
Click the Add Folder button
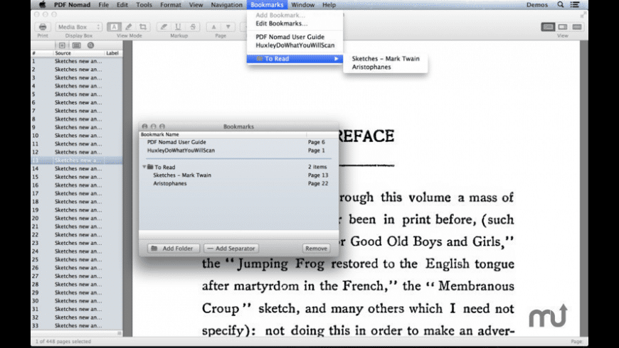(x=174, y=249)
